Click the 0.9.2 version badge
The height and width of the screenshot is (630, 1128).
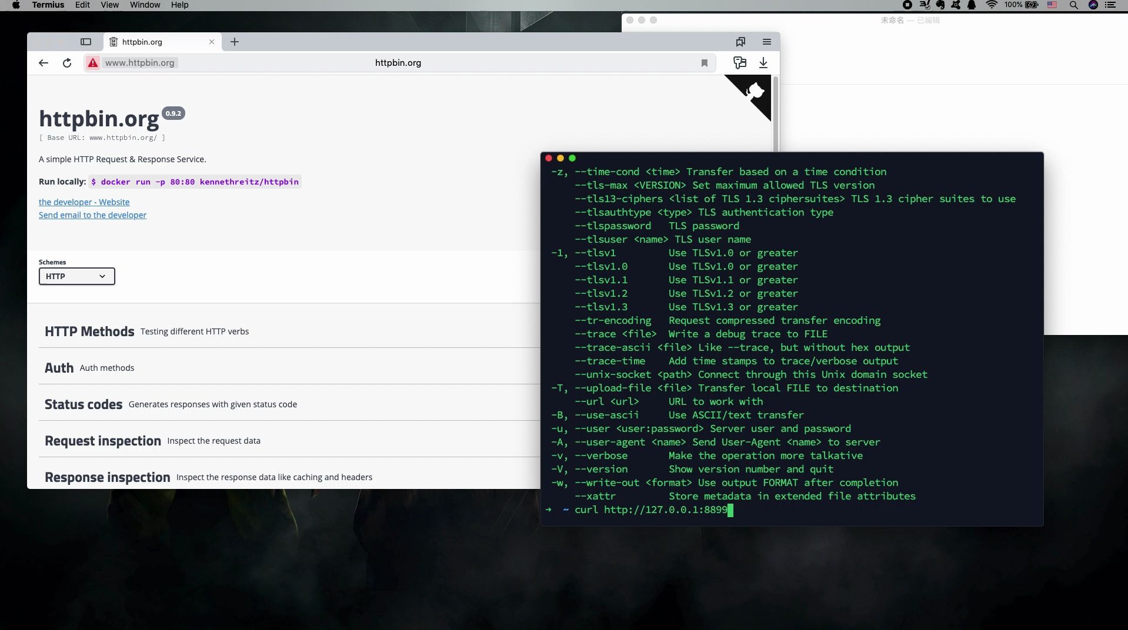[173, 113]
